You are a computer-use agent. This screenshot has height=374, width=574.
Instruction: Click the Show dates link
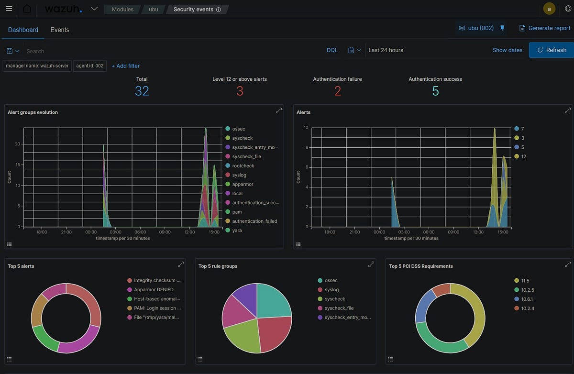pyautogui.click(x=507, y=50)
